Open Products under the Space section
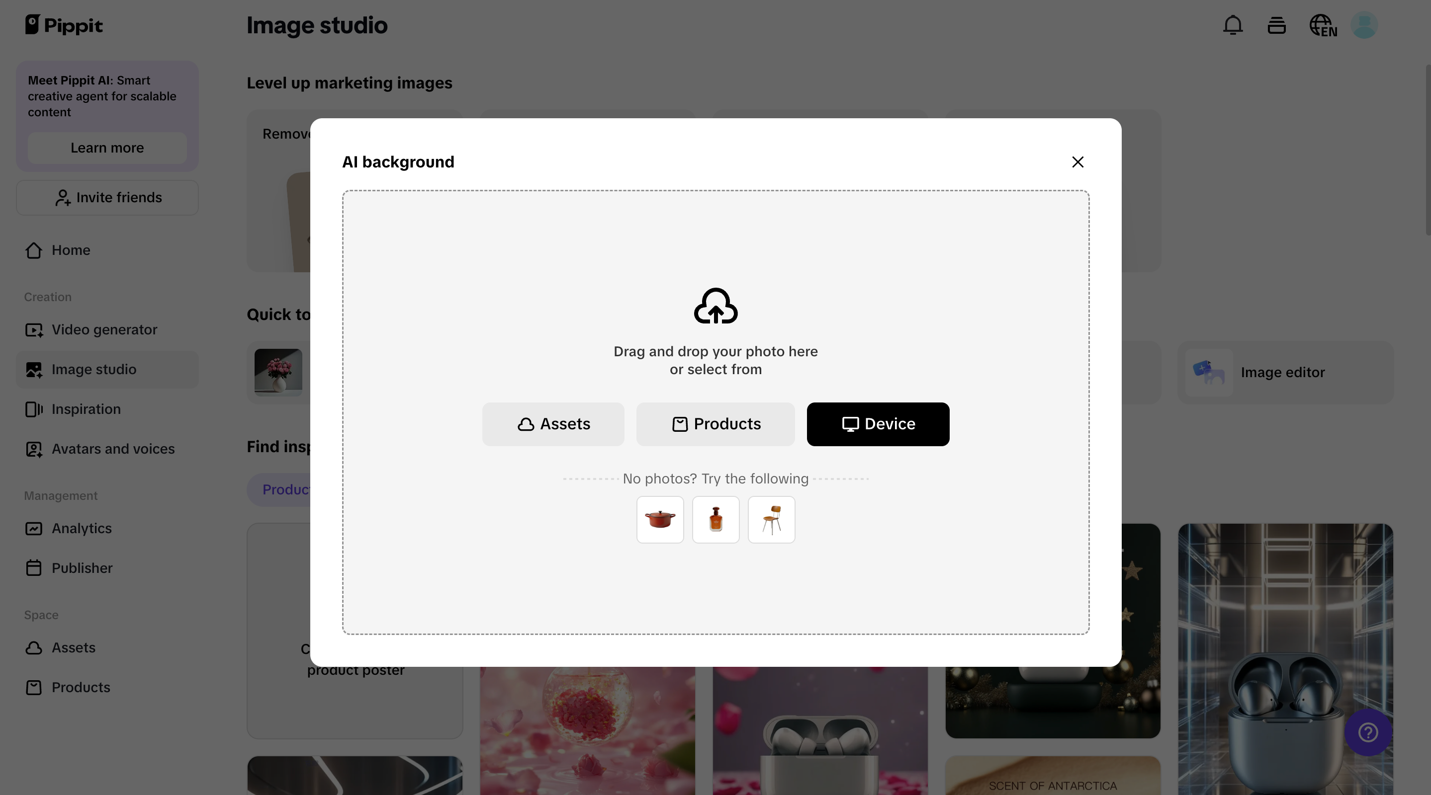 pyautogui.click(x=81, y=687)
